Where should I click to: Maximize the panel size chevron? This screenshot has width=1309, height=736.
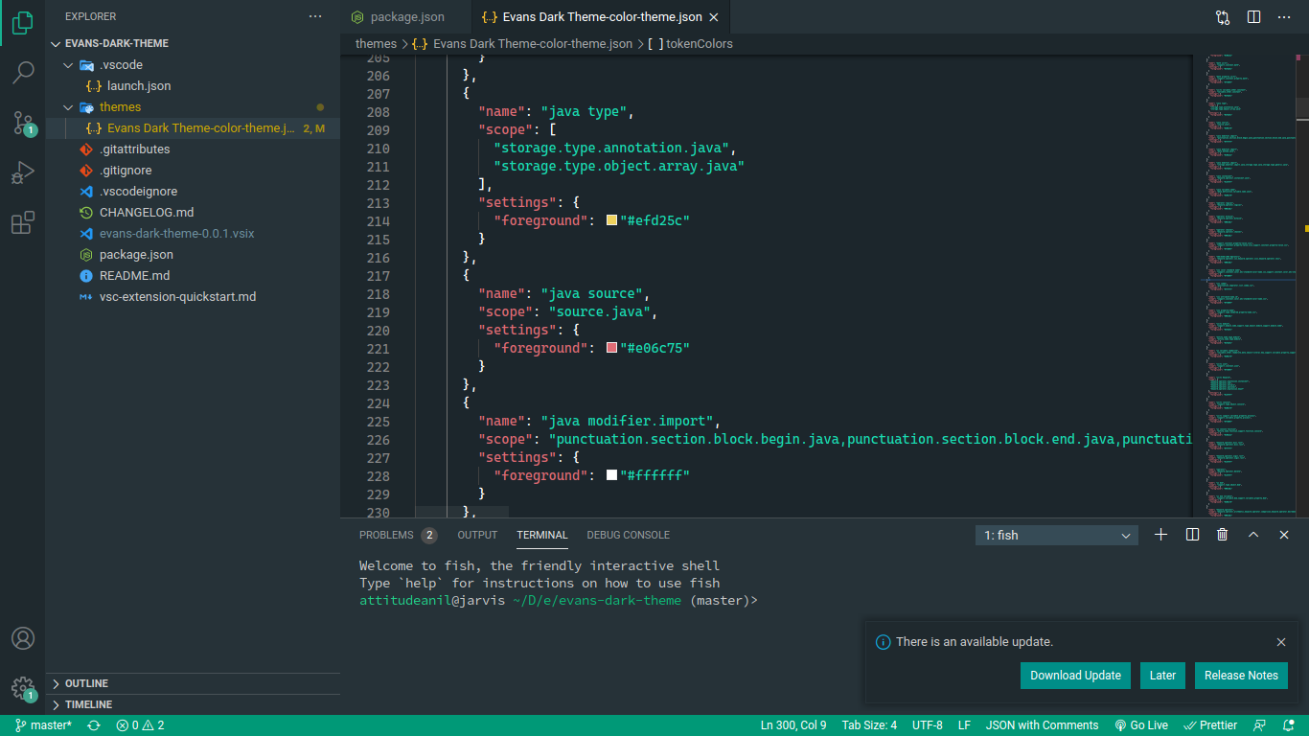(1253, 535)
